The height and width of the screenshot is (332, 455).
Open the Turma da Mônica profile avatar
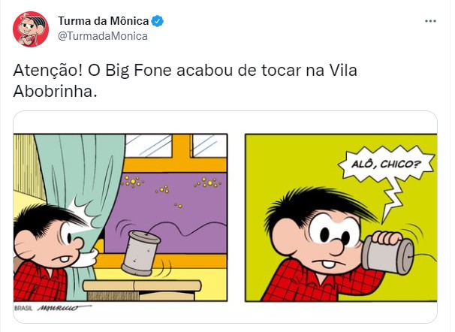(x=31, y=29)
